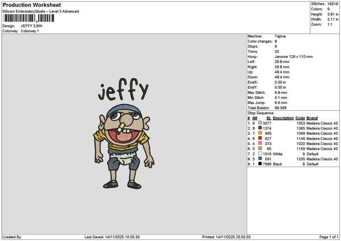341x241 pixels.
Task: Click the barcode under the worksheet title
Action: [29, 18]
